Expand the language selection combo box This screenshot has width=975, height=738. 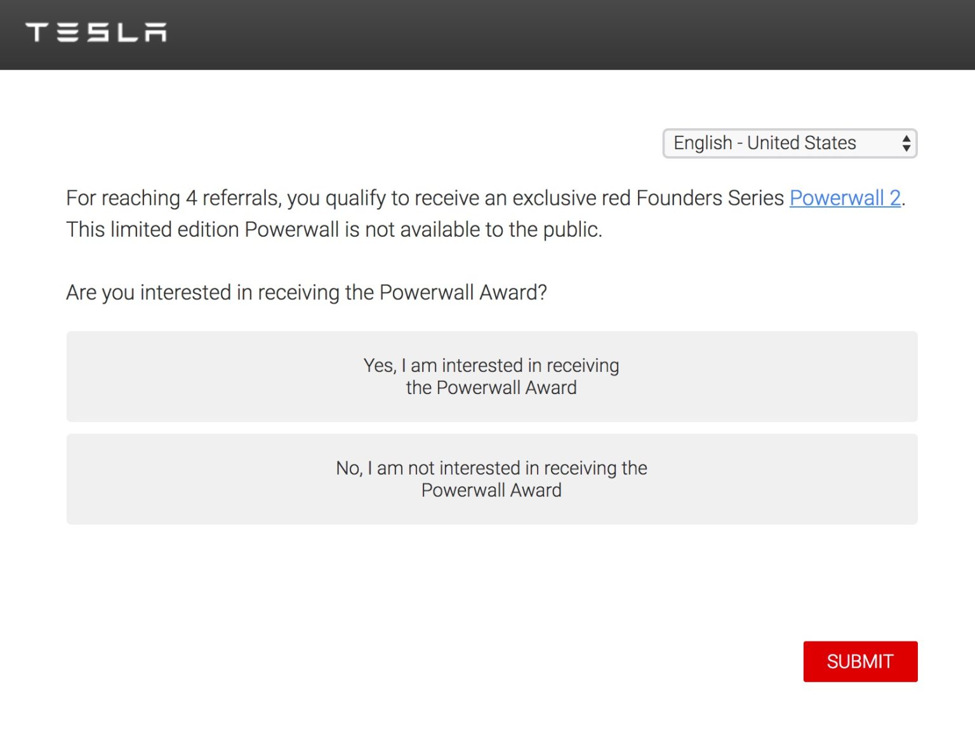tap(789, 143)
